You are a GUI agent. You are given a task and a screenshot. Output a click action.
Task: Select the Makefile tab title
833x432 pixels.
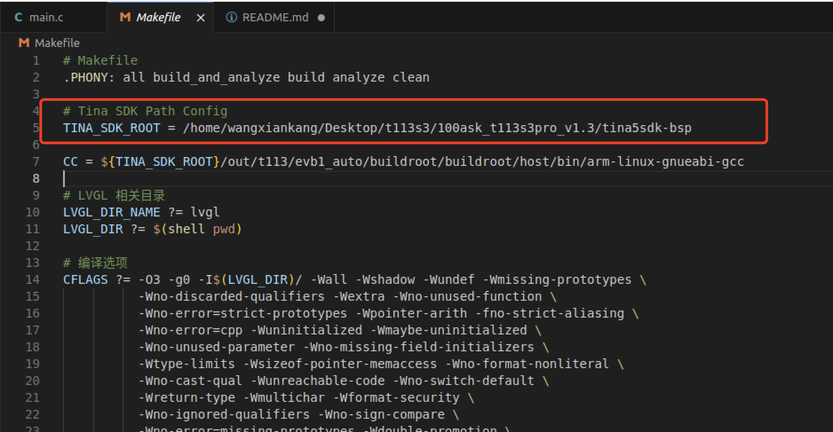coord(158,17)
